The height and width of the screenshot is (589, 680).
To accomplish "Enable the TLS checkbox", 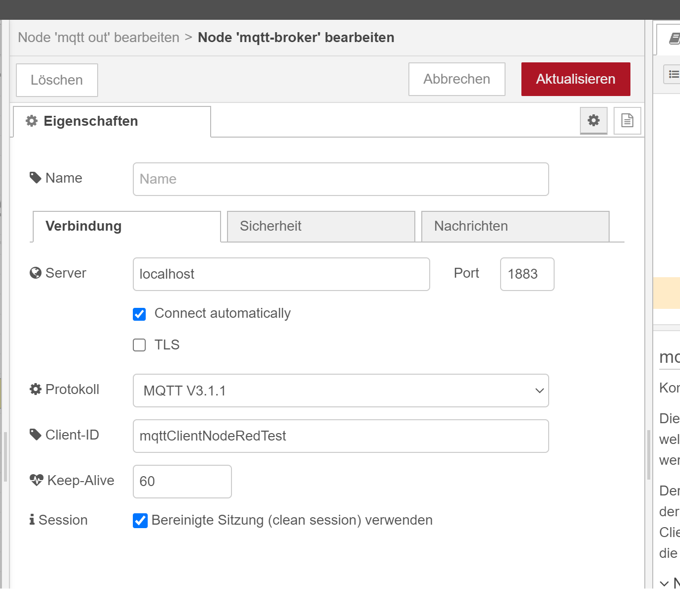I will click(x=139, y=345).
